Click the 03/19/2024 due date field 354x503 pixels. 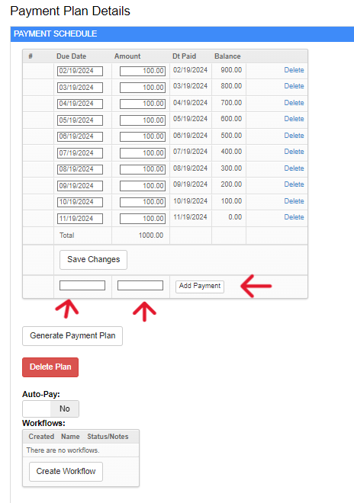pos(80,88)
